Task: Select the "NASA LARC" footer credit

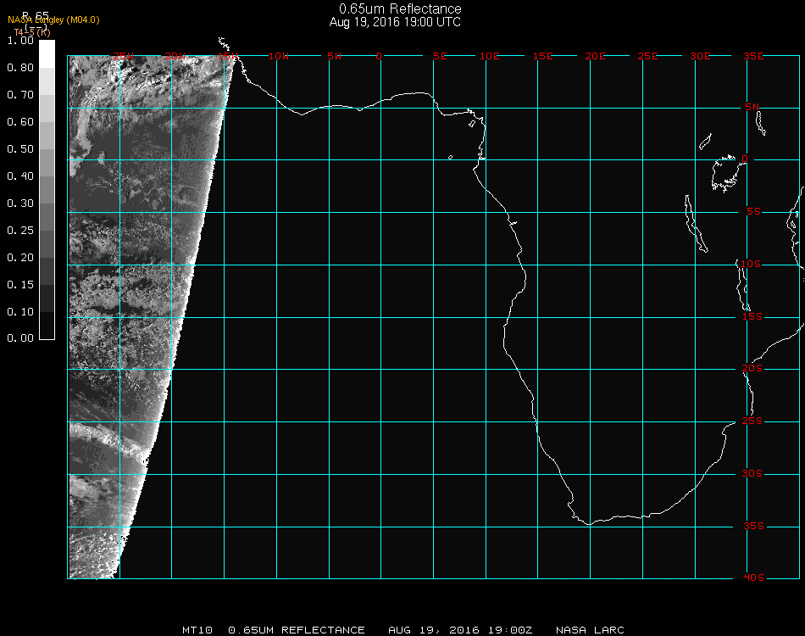Action: click(590, 630)
